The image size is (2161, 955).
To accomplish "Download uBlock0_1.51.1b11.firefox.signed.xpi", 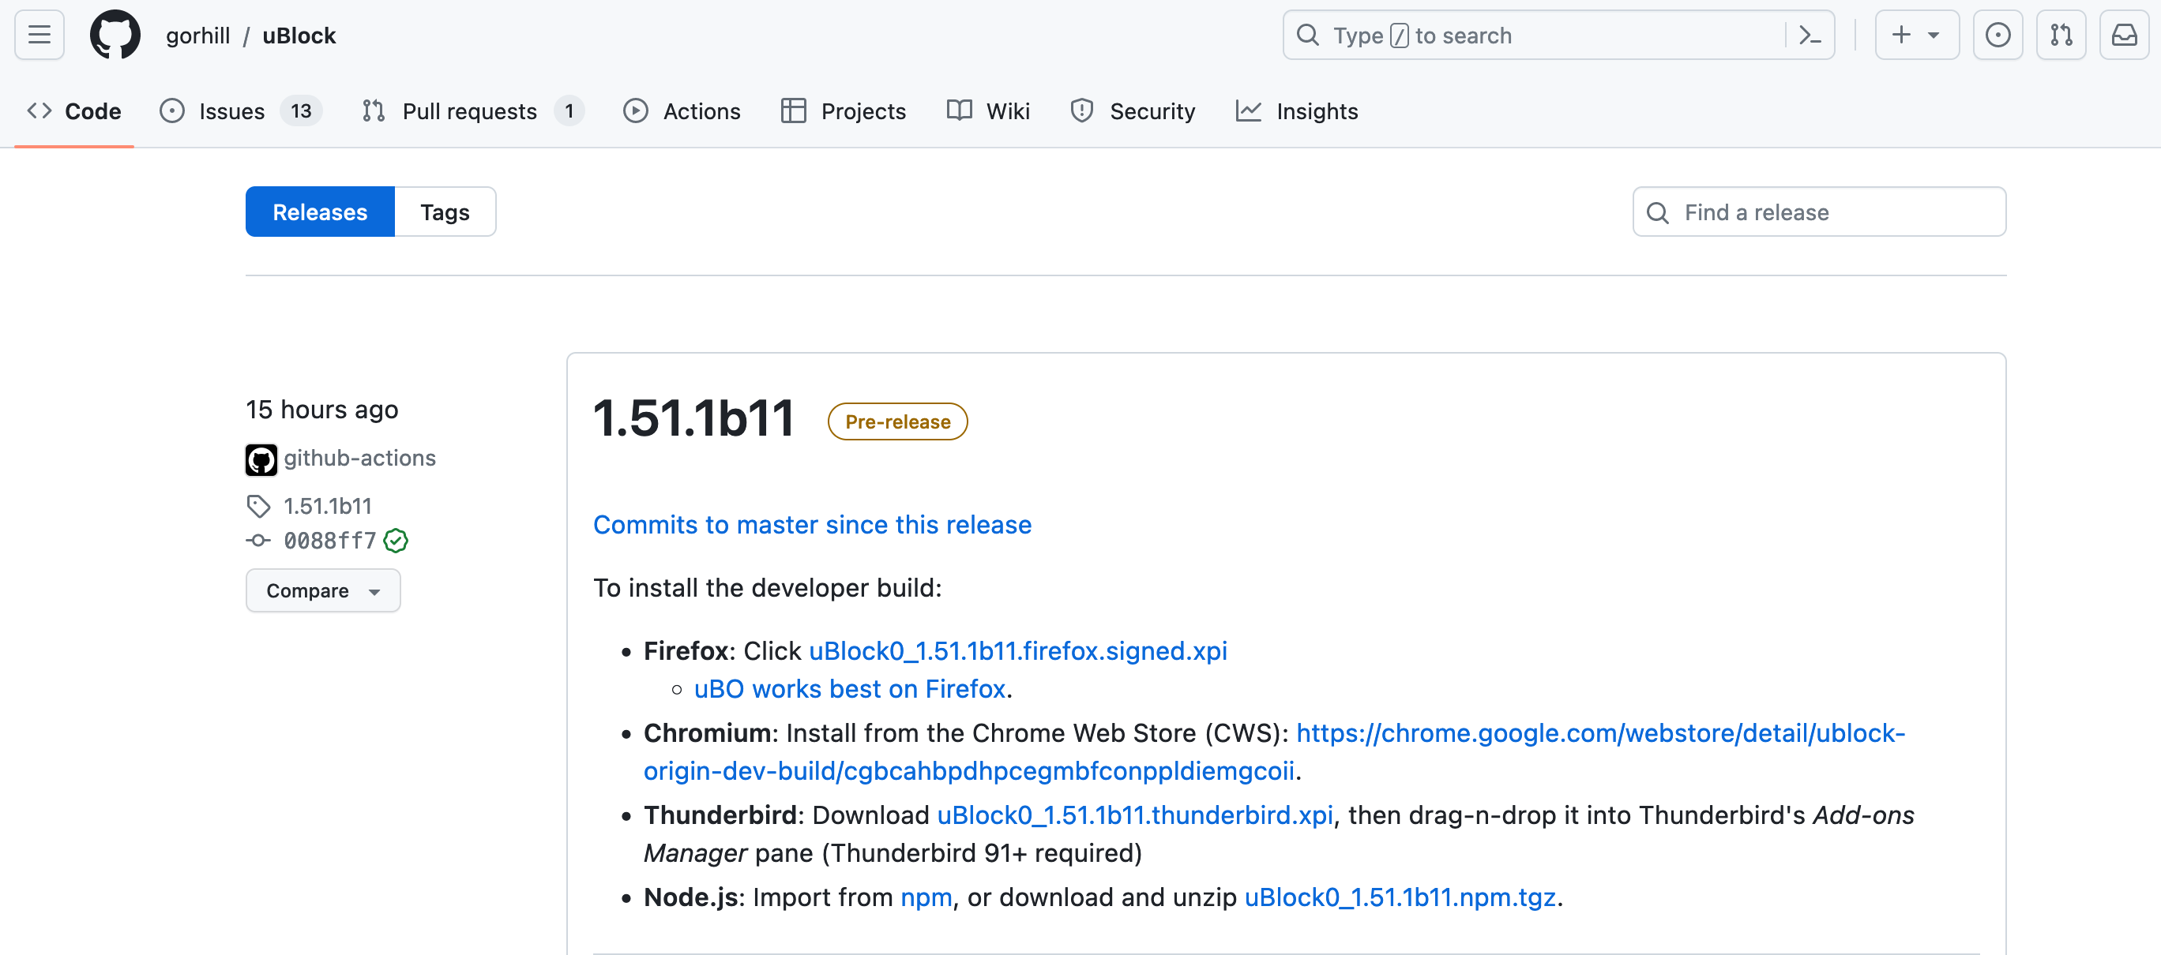I will click(1017, 650).
